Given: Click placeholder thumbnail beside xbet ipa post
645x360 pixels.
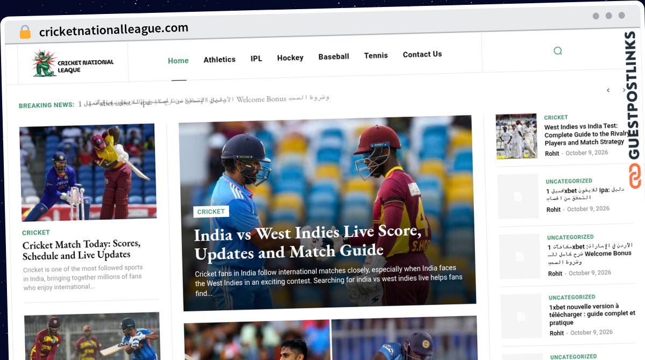Looking at the screenshot, I should pyautogui.click(x=518, y=196).
